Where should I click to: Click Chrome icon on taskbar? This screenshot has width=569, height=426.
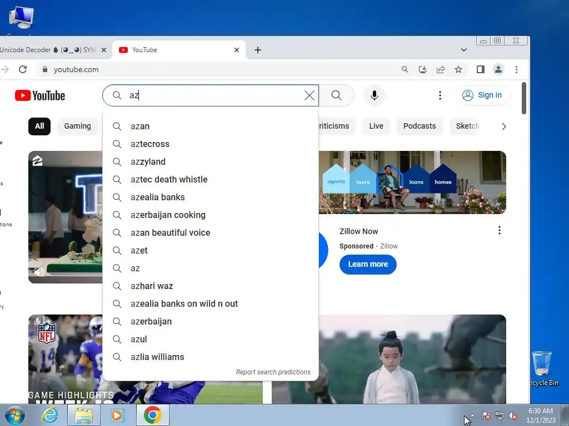pos(152,415)
